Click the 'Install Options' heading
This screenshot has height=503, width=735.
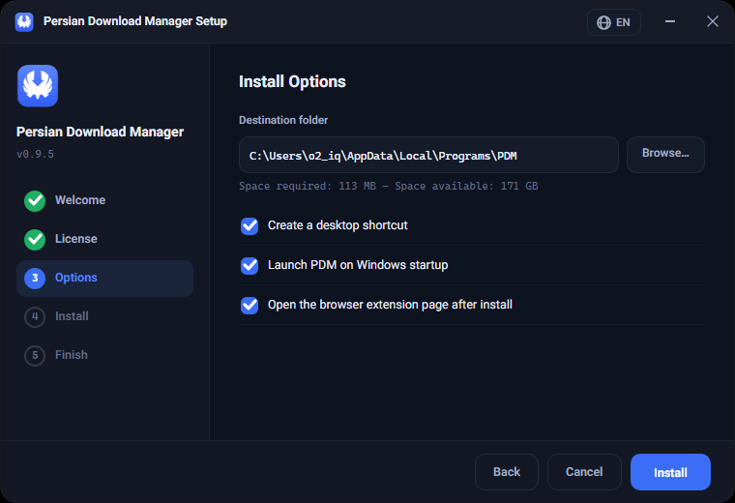(292, 81)
